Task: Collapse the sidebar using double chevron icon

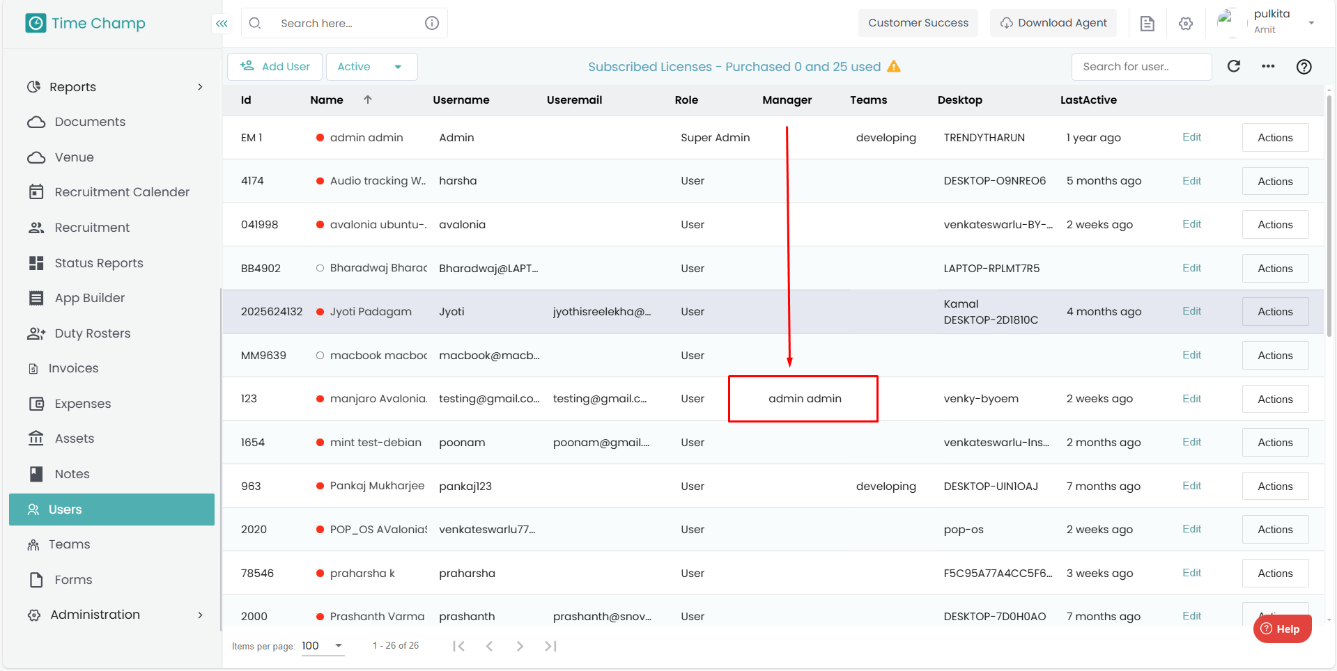Action: (x=222, y=24)
